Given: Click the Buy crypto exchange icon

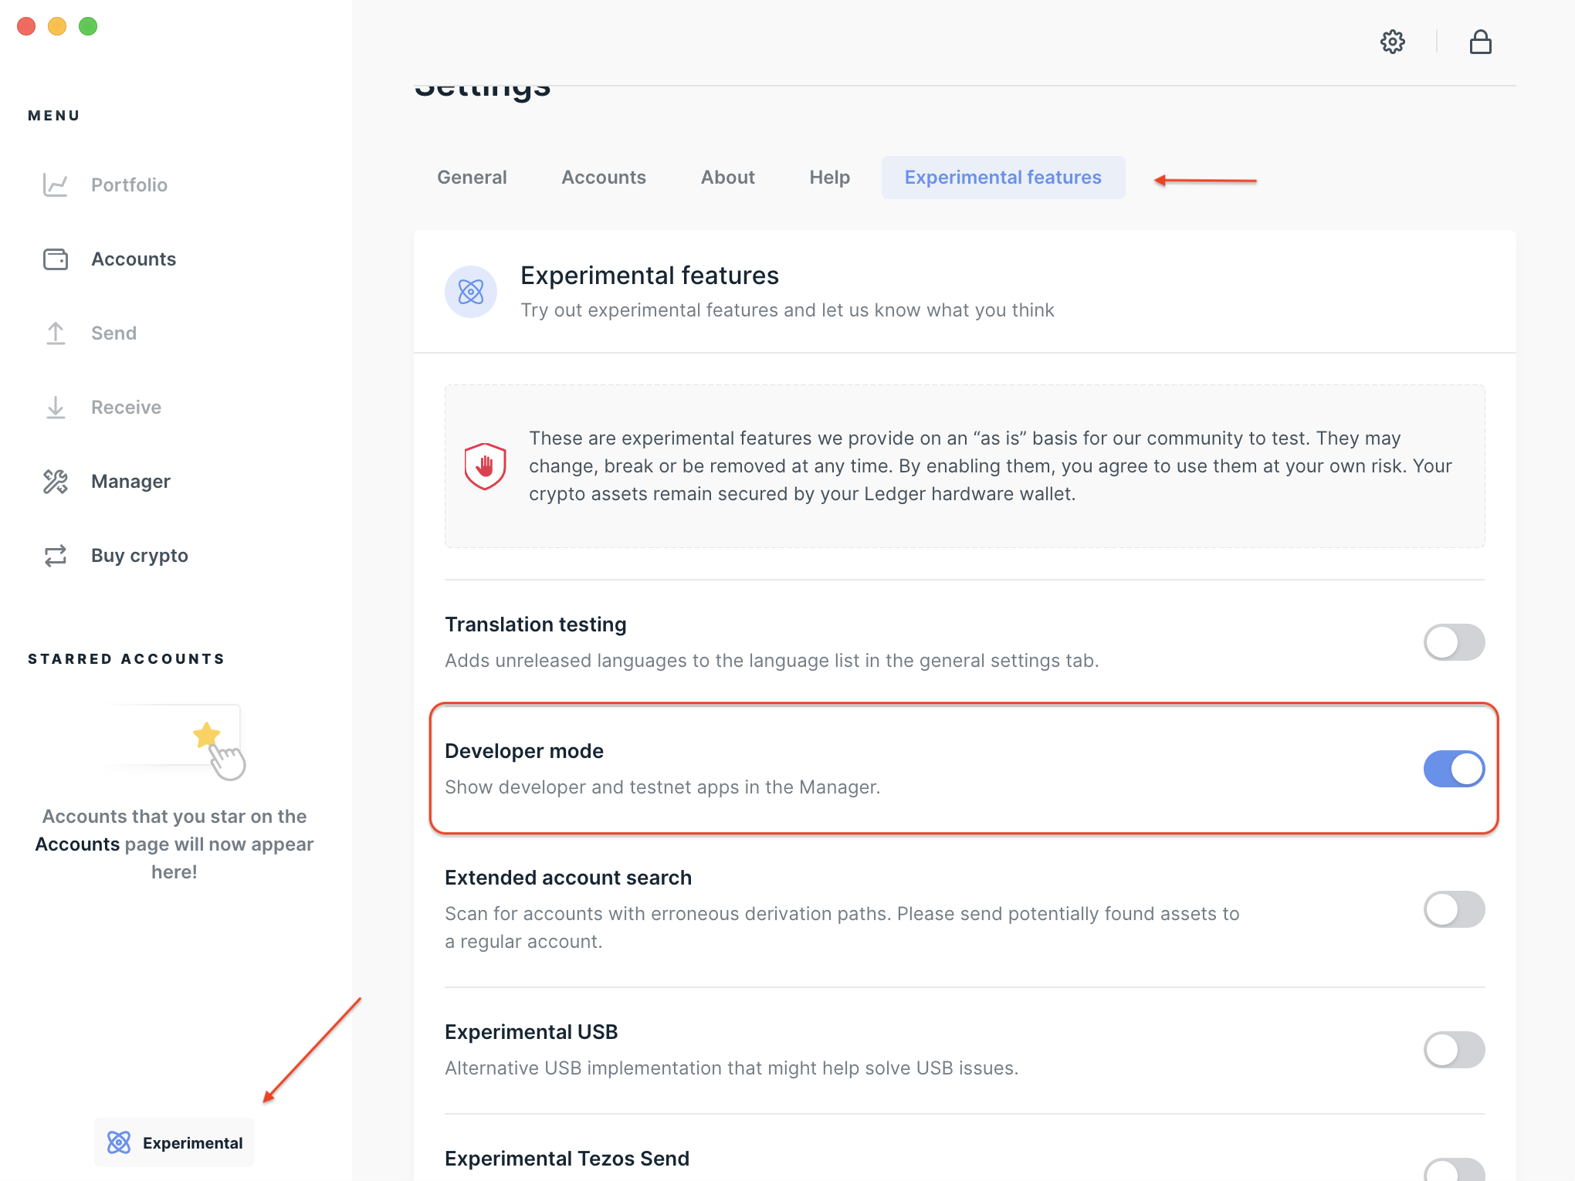Looking at the screenshot, I should point(56,556).
